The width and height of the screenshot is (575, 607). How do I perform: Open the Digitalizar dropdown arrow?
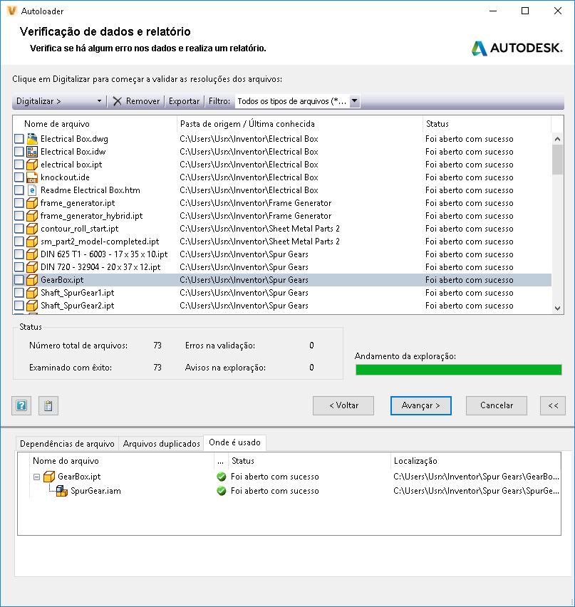tap(99, 101)
